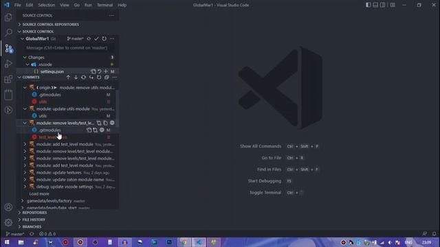
Task: Open notifications bell in status bar
Action: pos(434,234)
